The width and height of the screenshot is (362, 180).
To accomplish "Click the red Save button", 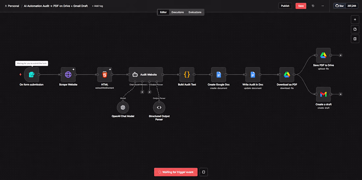I will pos(301,6).
